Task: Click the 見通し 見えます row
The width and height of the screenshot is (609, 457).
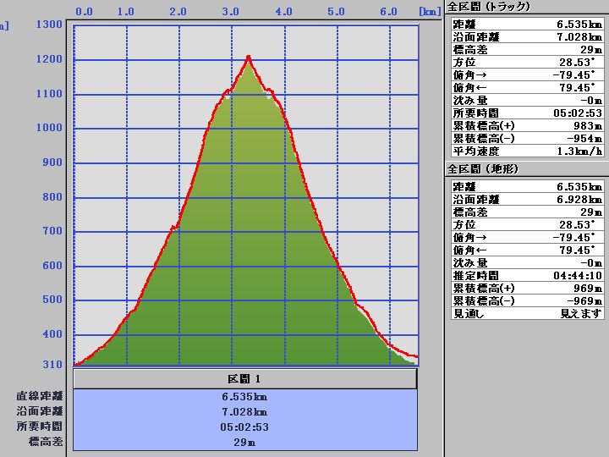Action: tap(527, 314)
